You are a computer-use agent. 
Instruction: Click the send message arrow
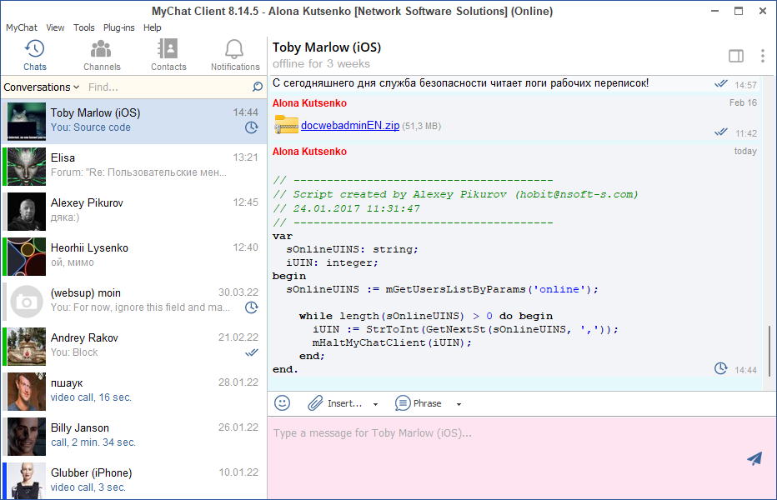pyautogui.click(x=754, y=458)
